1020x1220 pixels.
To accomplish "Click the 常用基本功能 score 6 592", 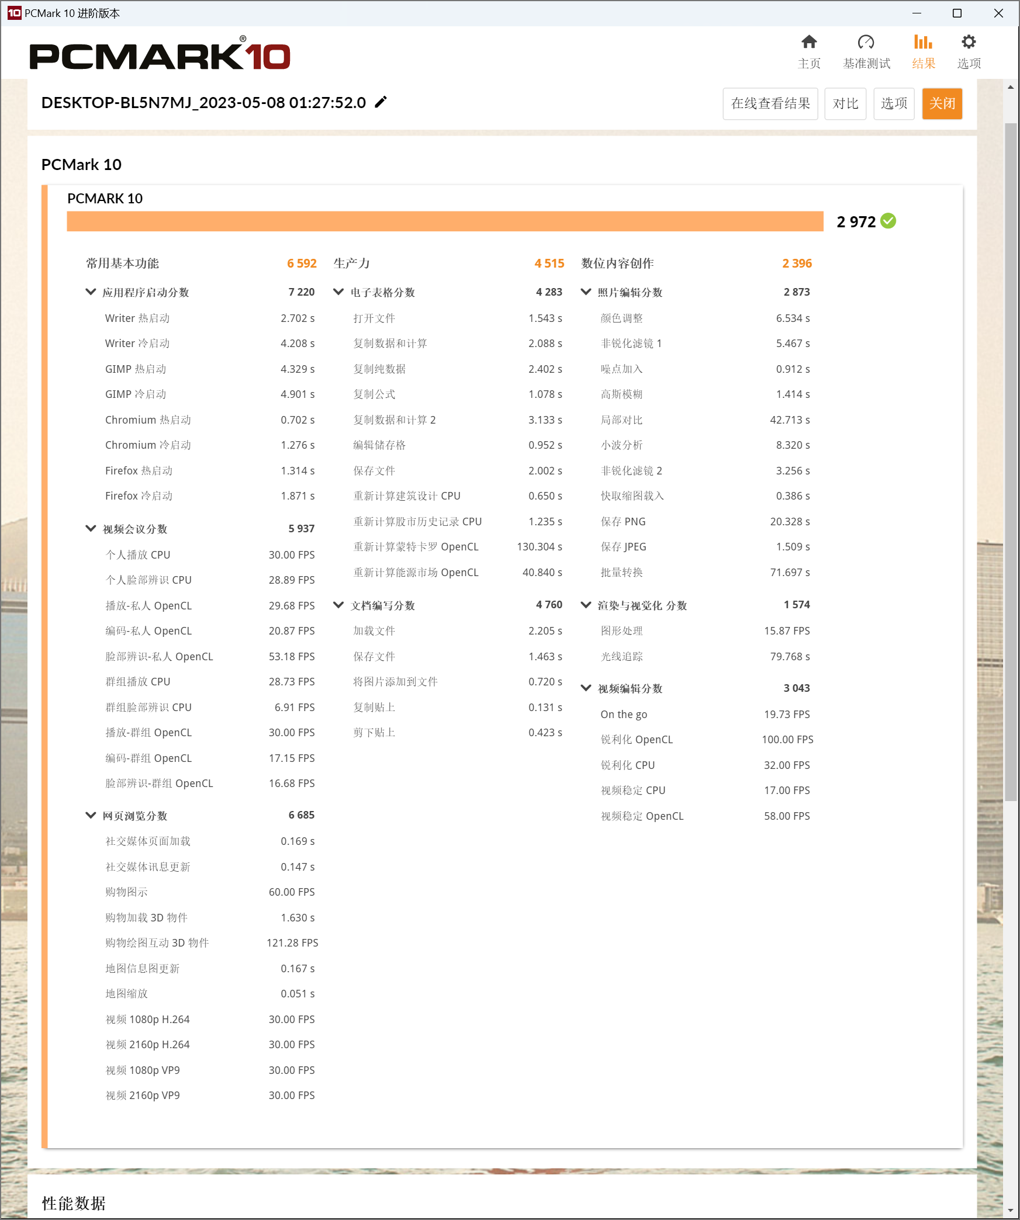I will (x=302, y=263).
